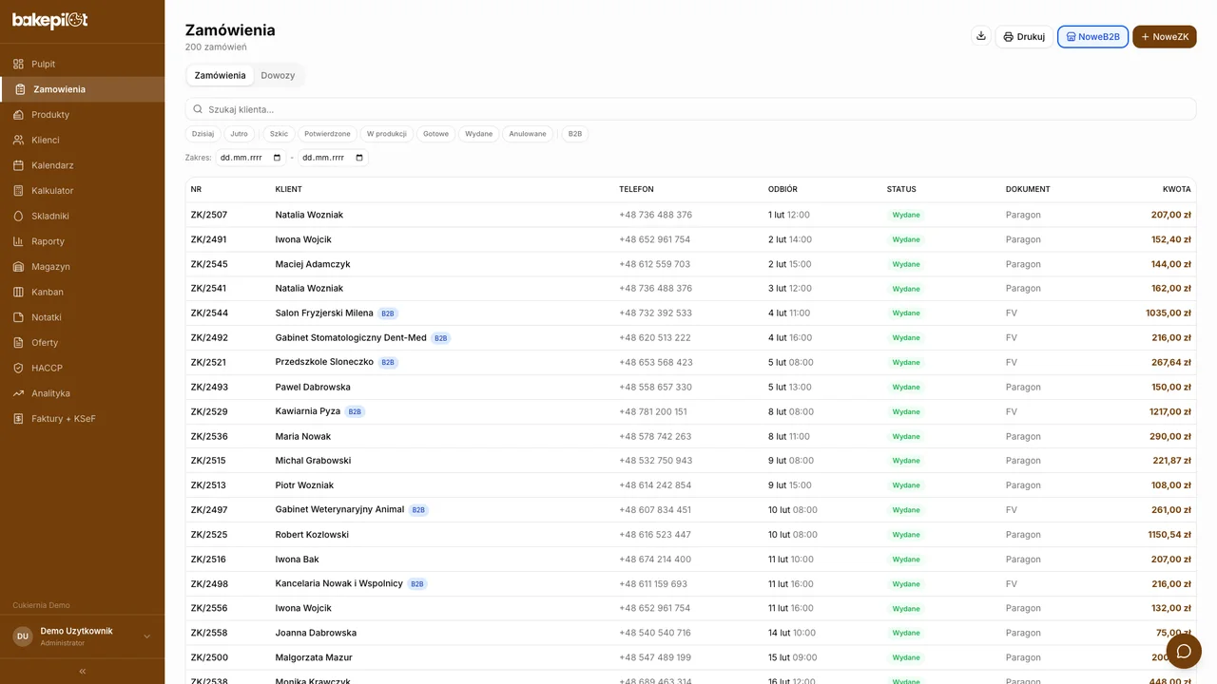Toggle the Dzisiaj filter chip
The image size is (1217, 684).
(x=203, y=134)
